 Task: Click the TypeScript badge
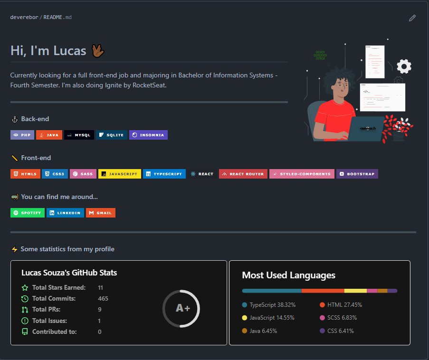click(164, 174)
